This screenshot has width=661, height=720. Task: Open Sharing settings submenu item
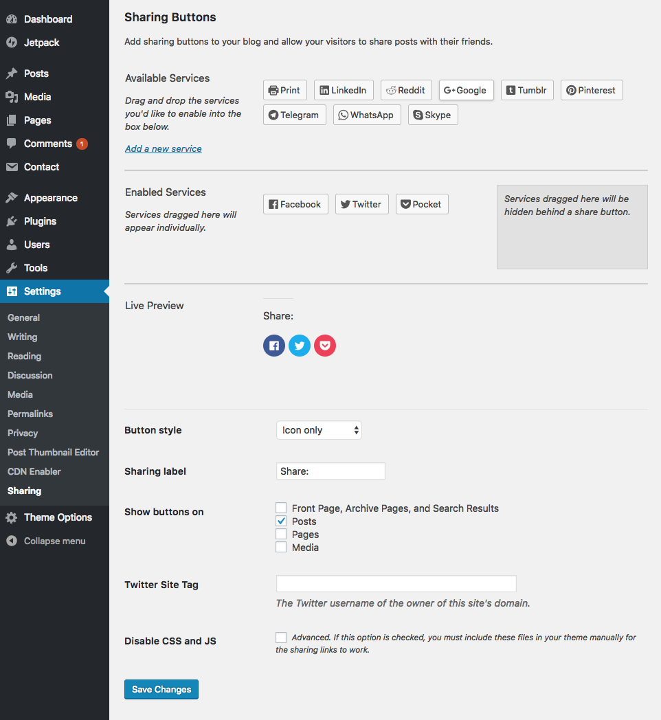pyautogui.click(x=24, y=491)
